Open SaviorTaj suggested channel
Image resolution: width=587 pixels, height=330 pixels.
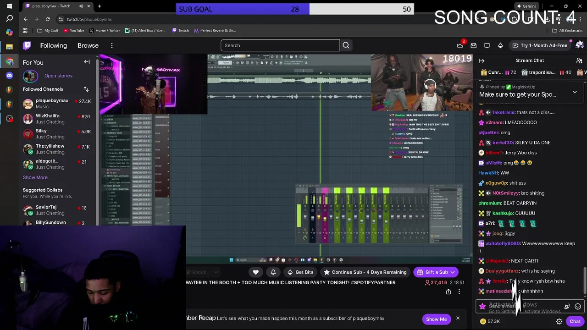(x=57, y=210)
